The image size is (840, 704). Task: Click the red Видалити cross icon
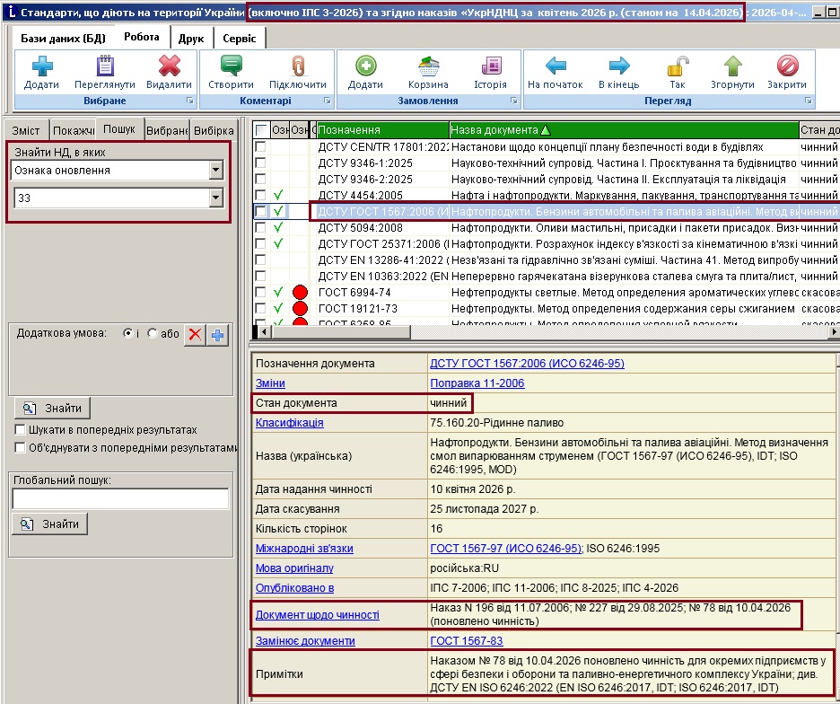pos(169,66)
